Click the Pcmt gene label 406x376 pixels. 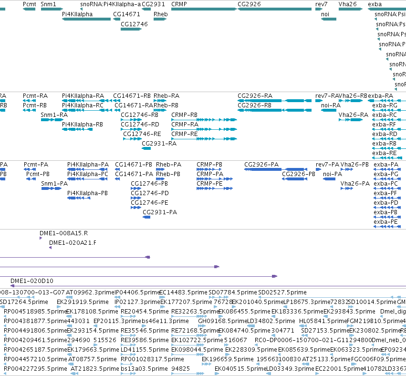click(29, 4)
